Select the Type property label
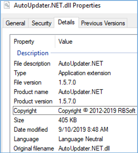 click(20, 73)
